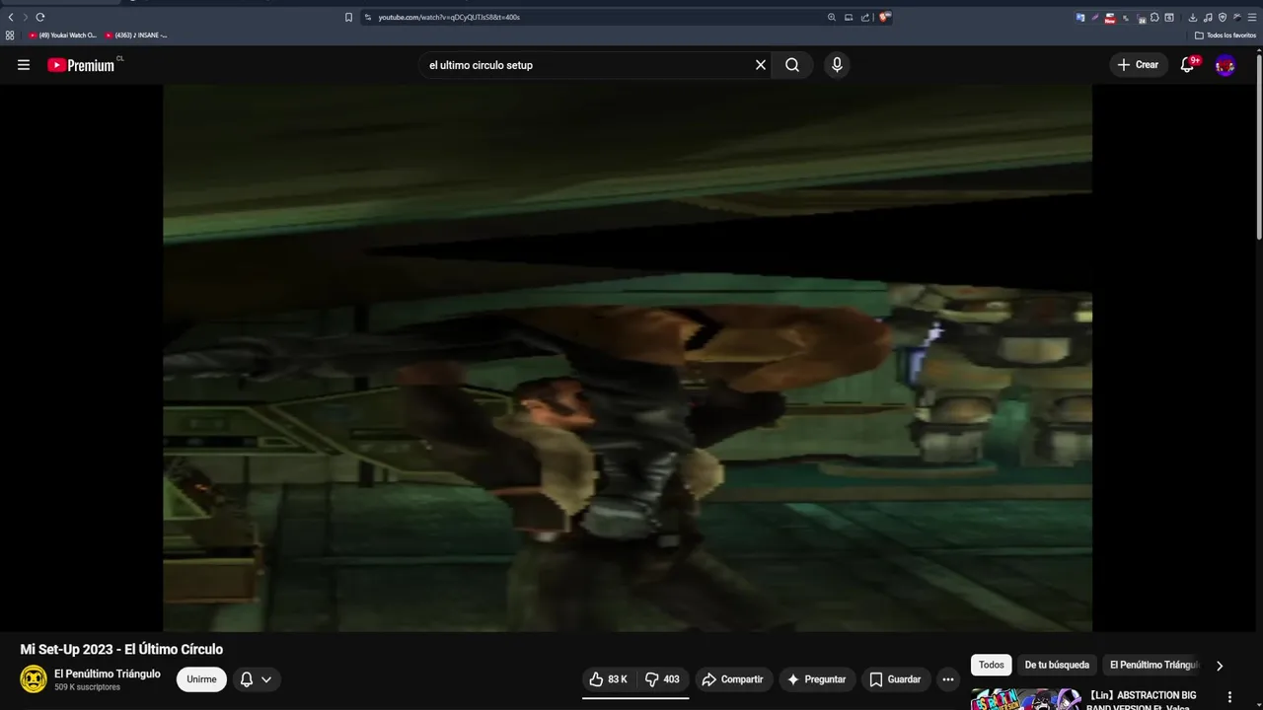The image size is (1263, 710).
Task: Open the Todos los favoritos folder
Action: (x=1226, y=35)
